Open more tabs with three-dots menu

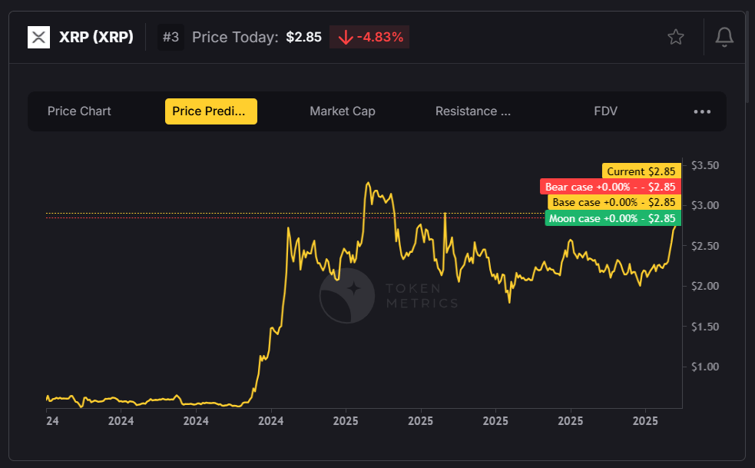pyautogui.click(x=702, y=111)
